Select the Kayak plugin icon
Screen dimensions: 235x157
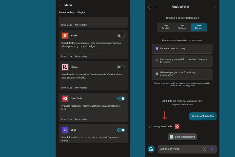65,35
